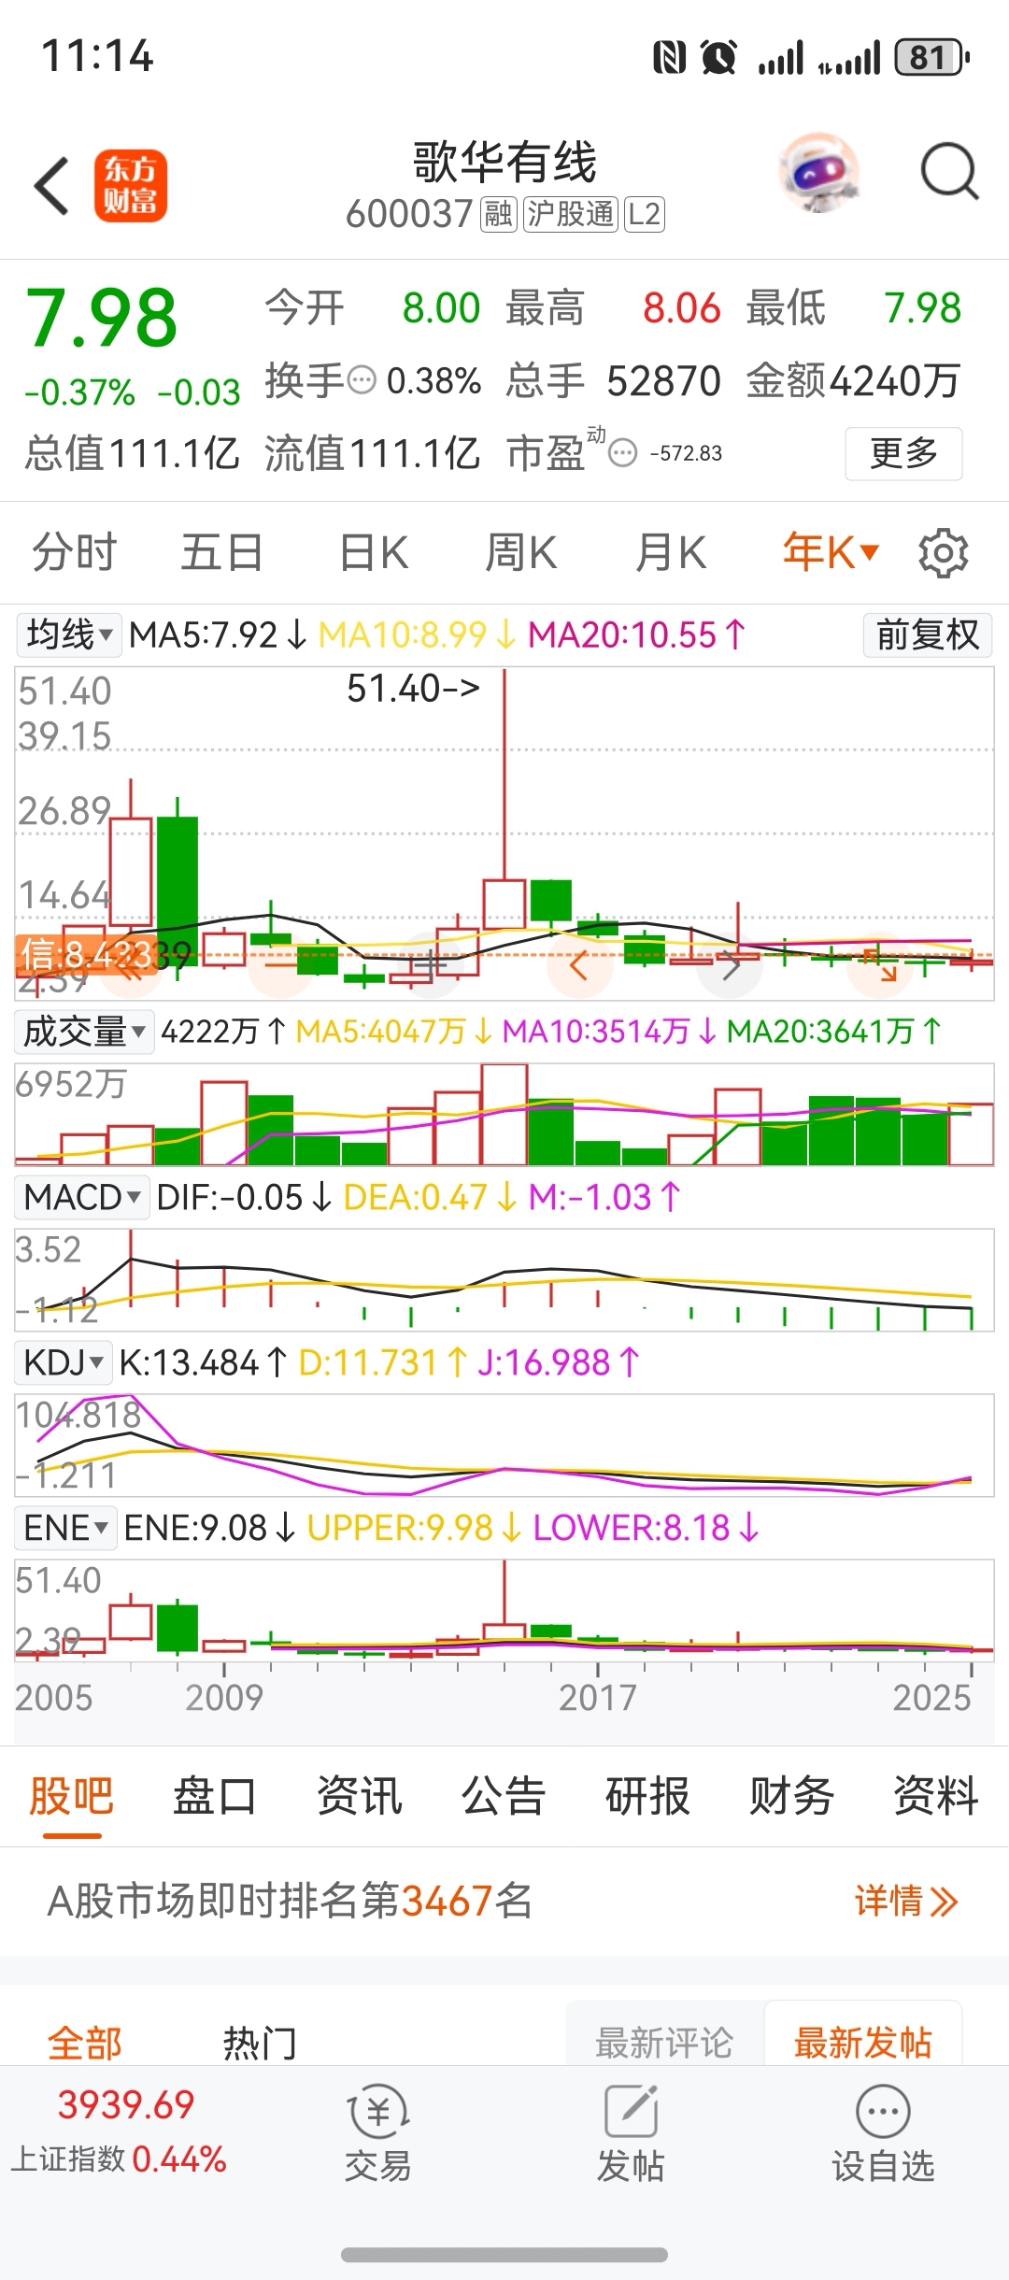Open the 成交量 indicator dropdown
The image size is (1009, 2280).
click(84, 1032)
